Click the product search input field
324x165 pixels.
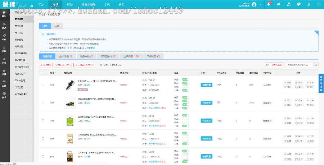pyautogui.click(x=300, y=65)
